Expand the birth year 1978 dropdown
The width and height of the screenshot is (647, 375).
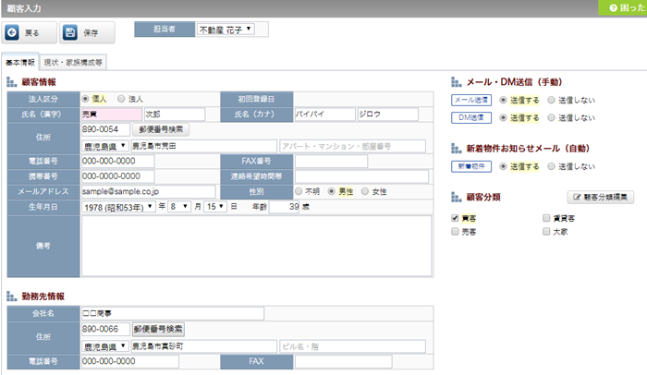point(117,207)
